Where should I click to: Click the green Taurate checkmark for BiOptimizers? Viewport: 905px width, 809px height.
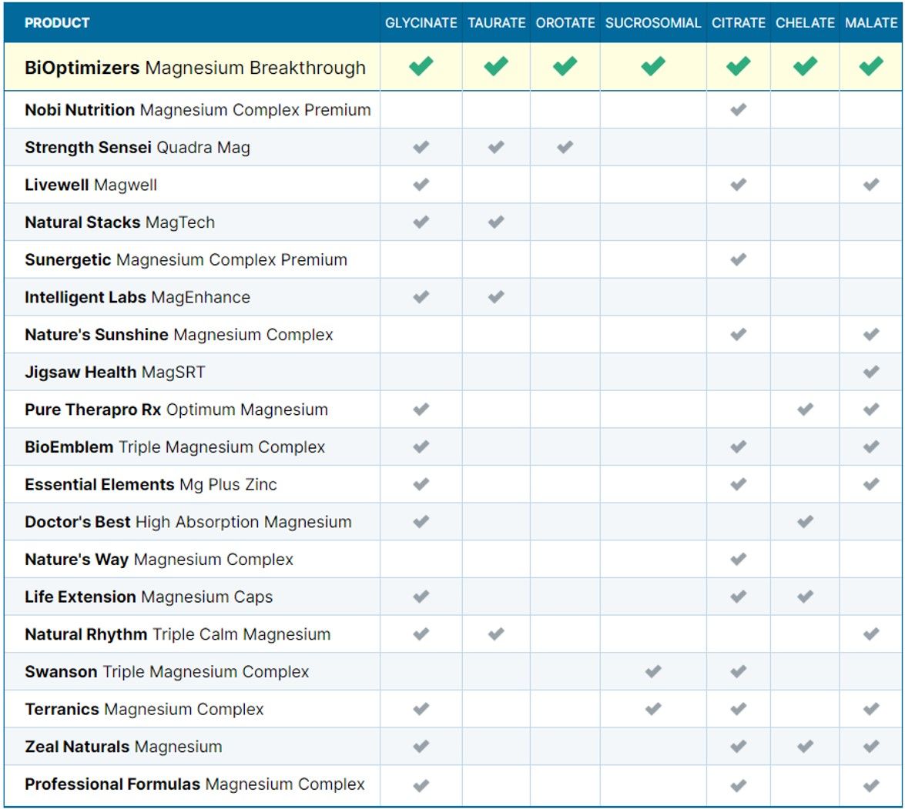(496, 66)
